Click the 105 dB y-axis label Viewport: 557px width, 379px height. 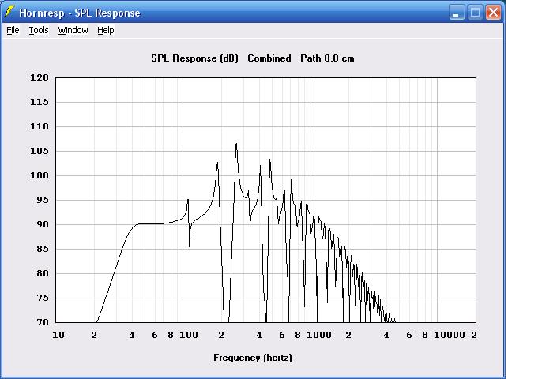(39, 151)
